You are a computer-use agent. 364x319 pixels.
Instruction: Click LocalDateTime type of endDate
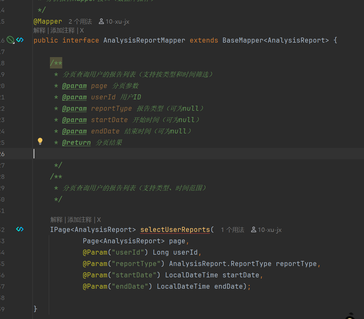click(x=183, y=286)
